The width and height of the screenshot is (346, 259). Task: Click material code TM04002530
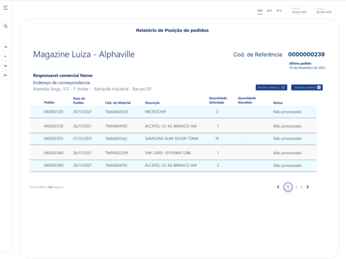coord(117,112)
